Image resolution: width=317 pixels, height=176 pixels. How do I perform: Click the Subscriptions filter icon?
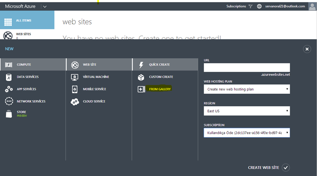pyautogui.click(x=251, y=6)
